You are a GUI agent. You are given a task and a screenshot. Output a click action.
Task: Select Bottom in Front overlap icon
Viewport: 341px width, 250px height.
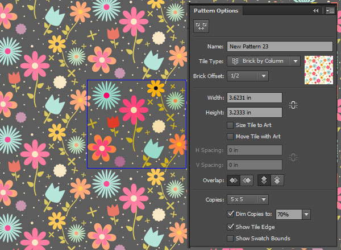pyautogui.click(x=277, y=181)
